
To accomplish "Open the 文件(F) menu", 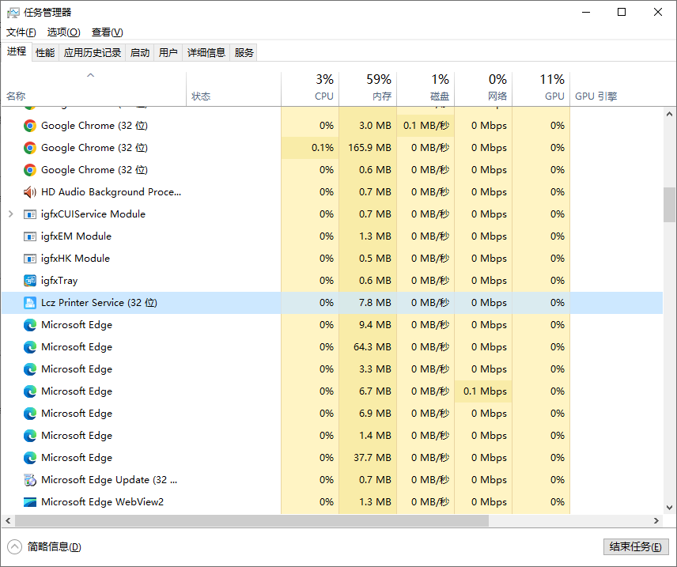I will 21,32.
